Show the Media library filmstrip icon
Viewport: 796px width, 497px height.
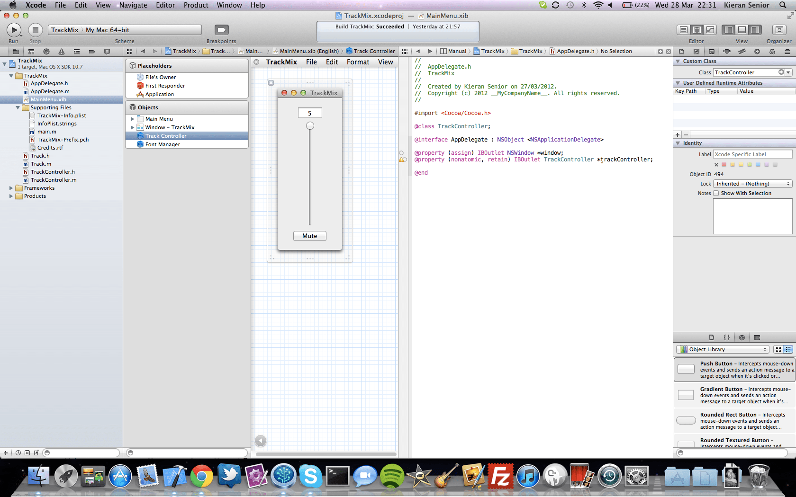coord(757,337)
